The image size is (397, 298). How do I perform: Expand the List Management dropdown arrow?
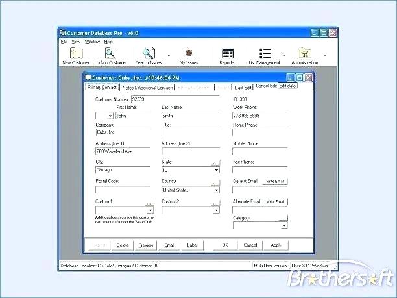pos(285,55)
